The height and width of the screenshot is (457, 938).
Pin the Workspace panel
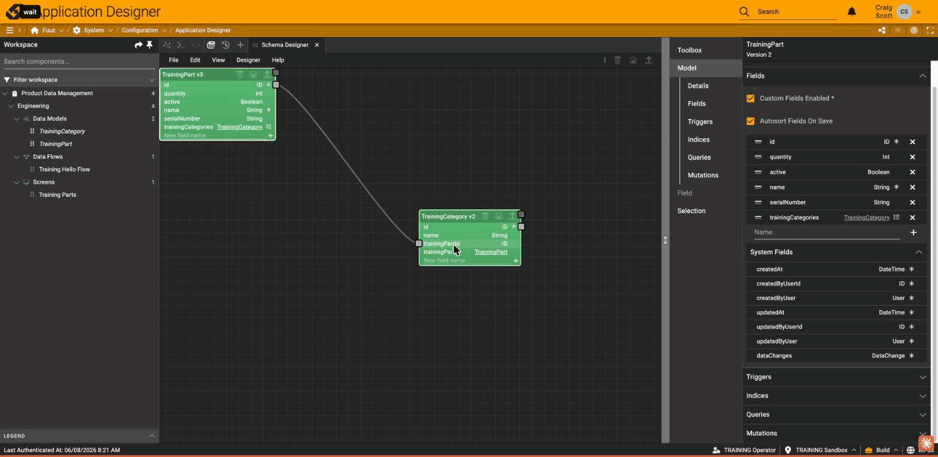click(x=150, y=45)
